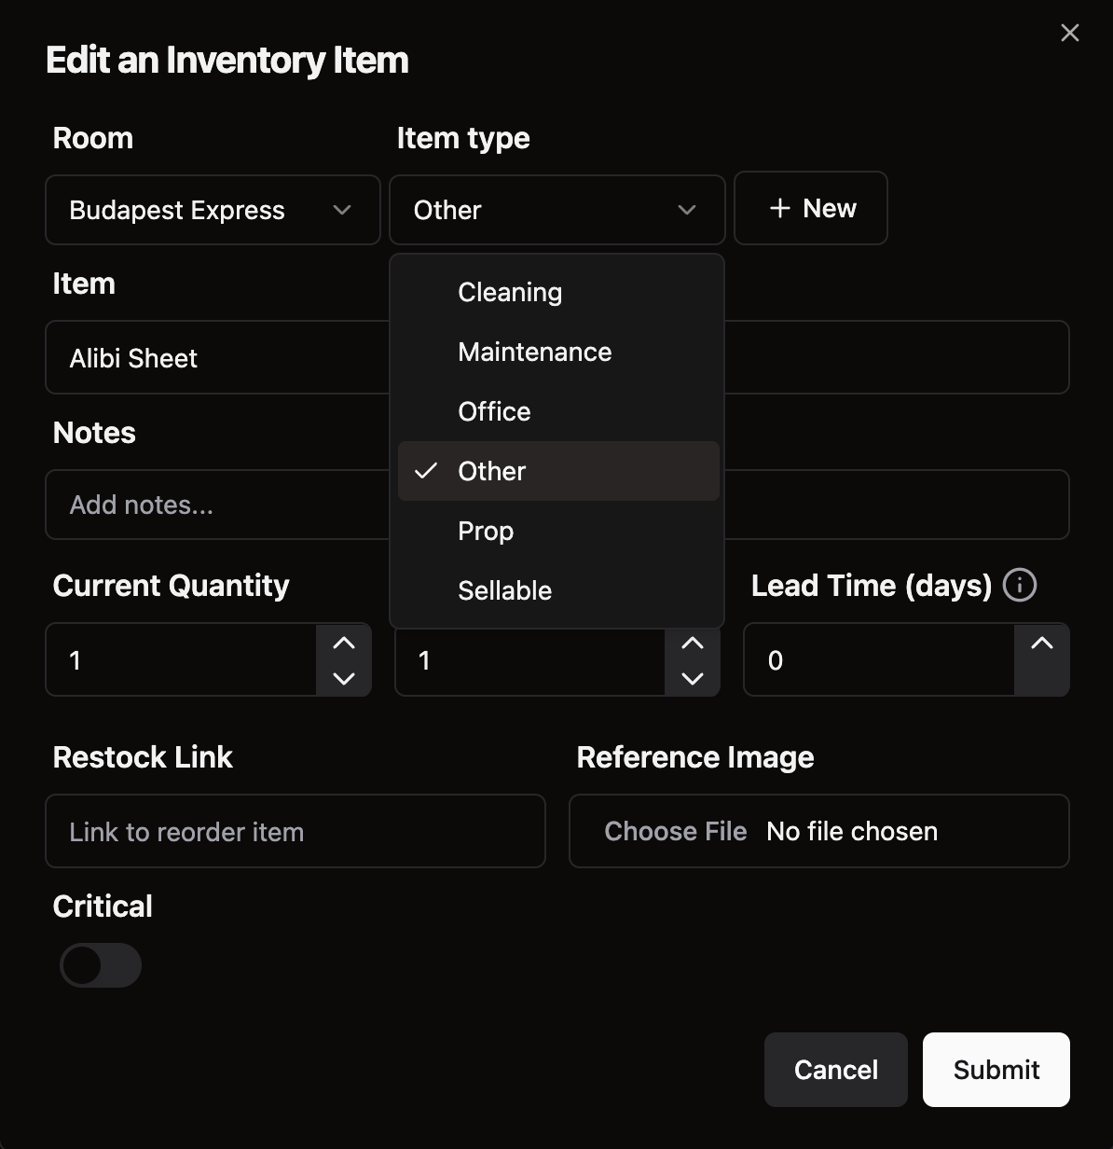Open the Room dropdown showing Budapest Express

click(213, 210)
